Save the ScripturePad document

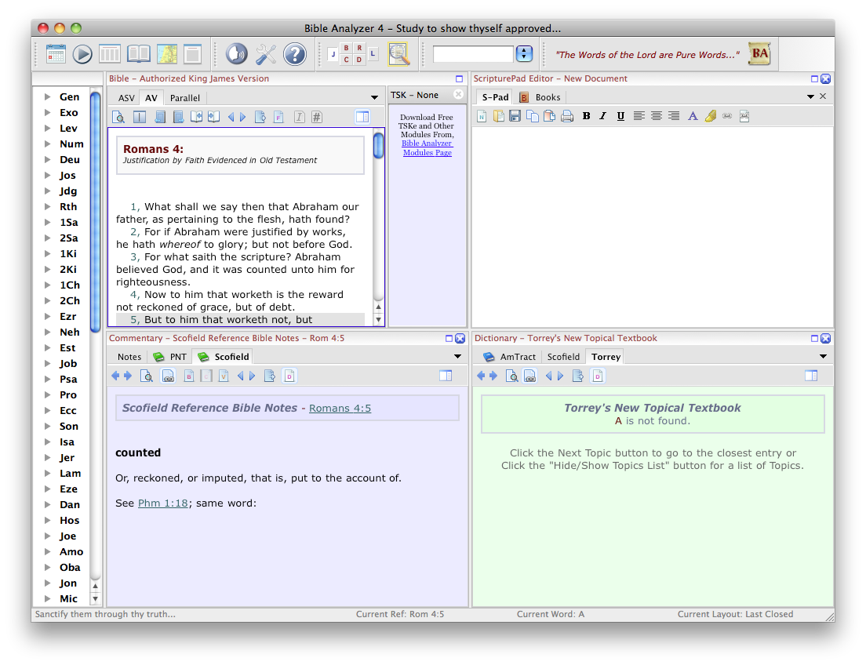pyautogui.click(x=515, y=116)
